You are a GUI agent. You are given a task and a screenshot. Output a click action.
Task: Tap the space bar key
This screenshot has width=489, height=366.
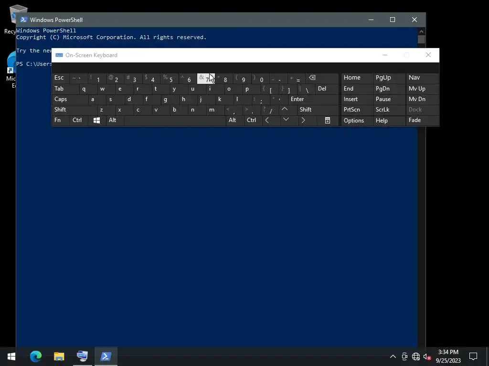coord(175,121)
